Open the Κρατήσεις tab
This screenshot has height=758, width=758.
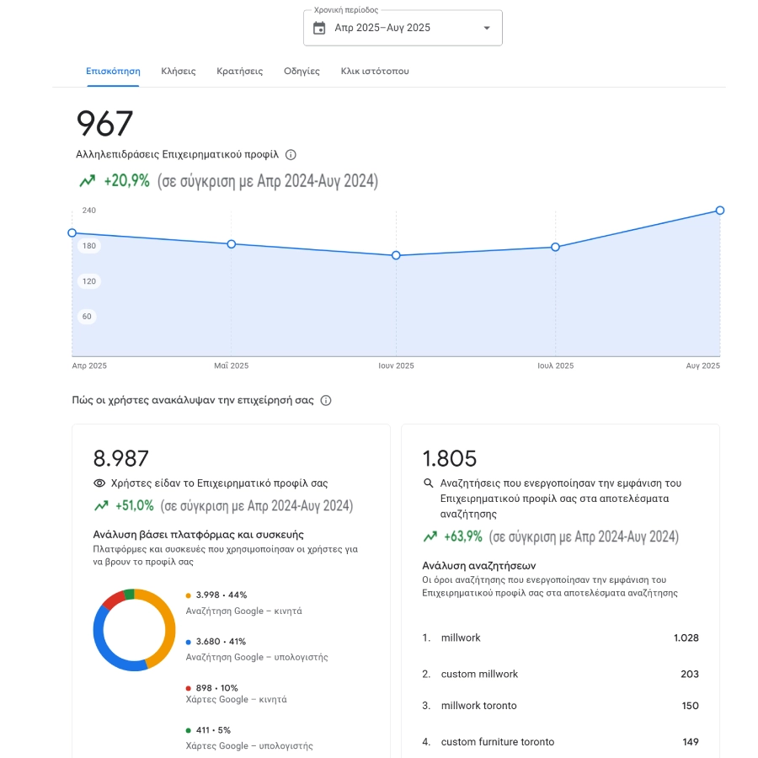pyautogui.click(x=239, y=72)
